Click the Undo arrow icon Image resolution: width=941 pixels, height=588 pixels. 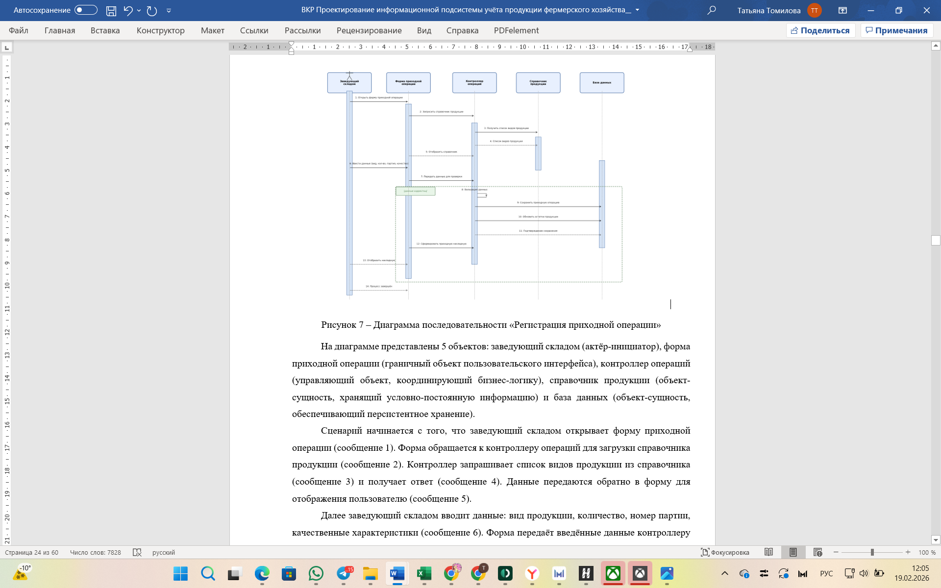128,10
